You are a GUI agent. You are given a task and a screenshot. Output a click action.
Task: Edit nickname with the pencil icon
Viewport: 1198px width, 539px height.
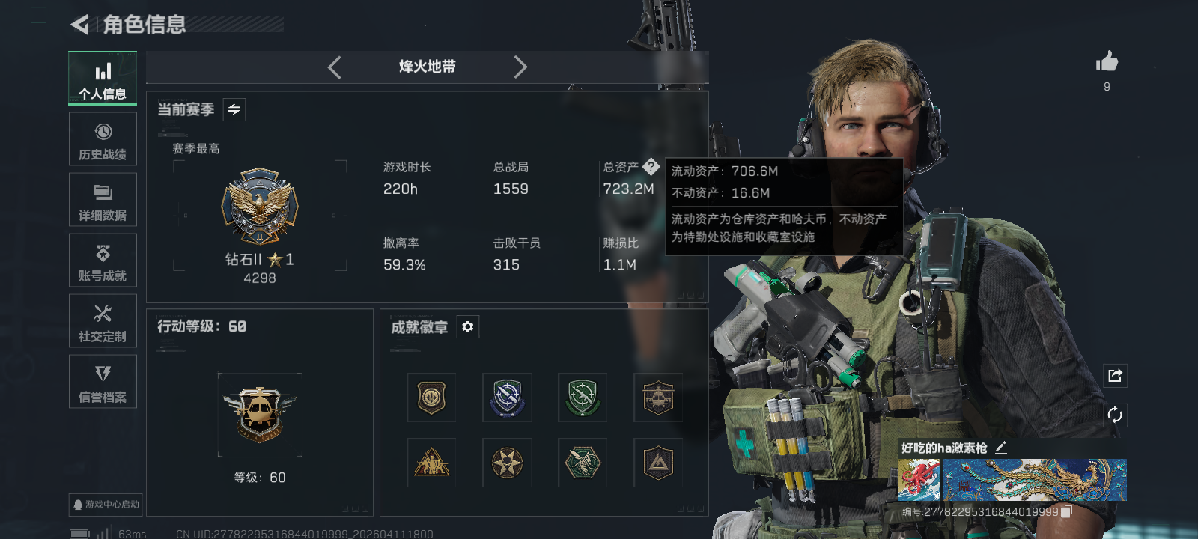click(x=1001, y=447)
